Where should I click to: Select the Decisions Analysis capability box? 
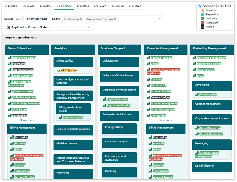pyautogui.click(x=120, y=143)
